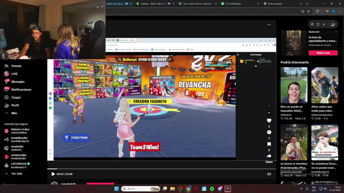Open the Windows Start menu
The height and width of the screenshot is (193, 344).
coord(116,189)
